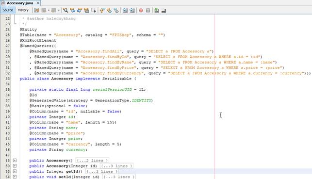Click the @Entity annotation
The height and width of the screenshot is (179, 312).
[28, 30]
